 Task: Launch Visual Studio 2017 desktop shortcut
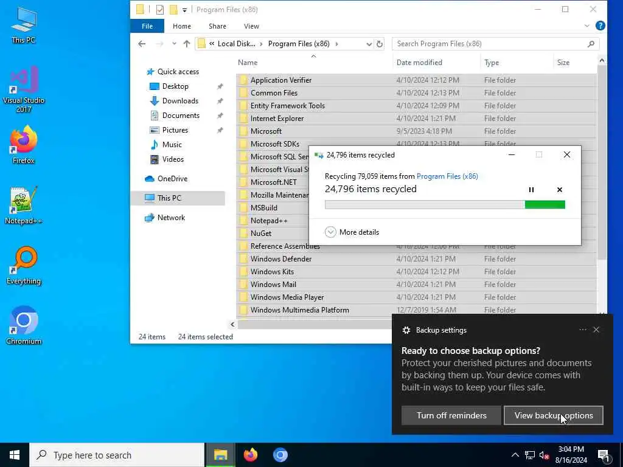24,89
